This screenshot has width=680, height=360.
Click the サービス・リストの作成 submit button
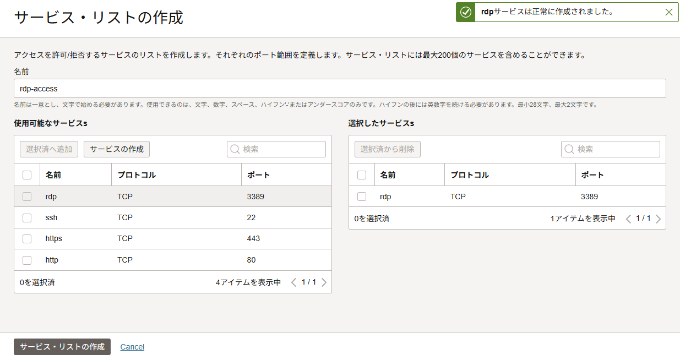click(x=62, y=347)
